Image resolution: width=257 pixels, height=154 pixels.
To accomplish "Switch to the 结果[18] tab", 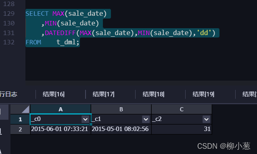I will (x=153, y=94).
